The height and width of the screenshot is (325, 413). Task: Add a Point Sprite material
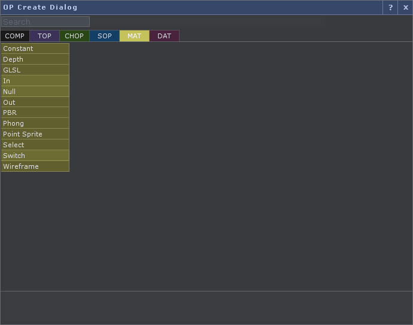[x=35, y=134]
